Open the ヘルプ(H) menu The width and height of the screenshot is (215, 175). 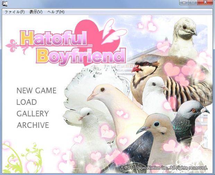[56, 12]
